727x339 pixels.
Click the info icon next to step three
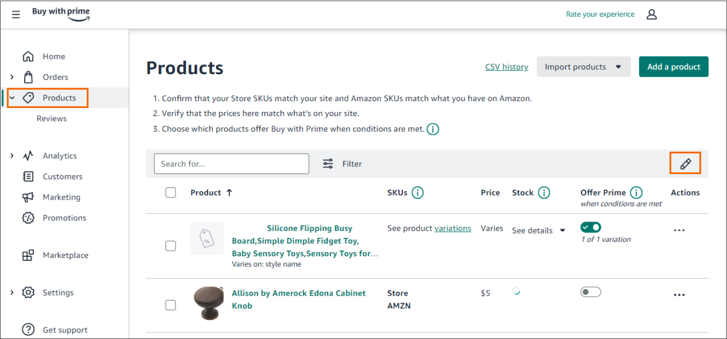point(433,129)
